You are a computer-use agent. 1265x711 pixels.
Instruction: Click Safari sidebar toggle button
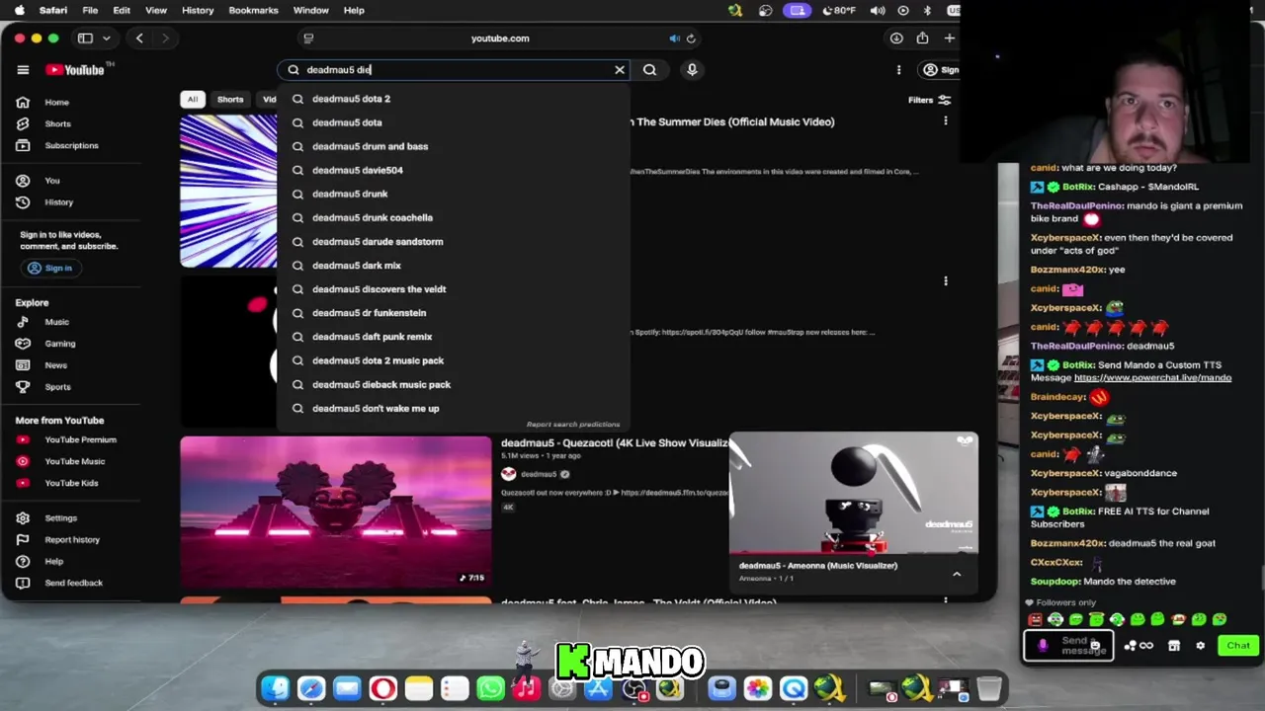[85, 39]
